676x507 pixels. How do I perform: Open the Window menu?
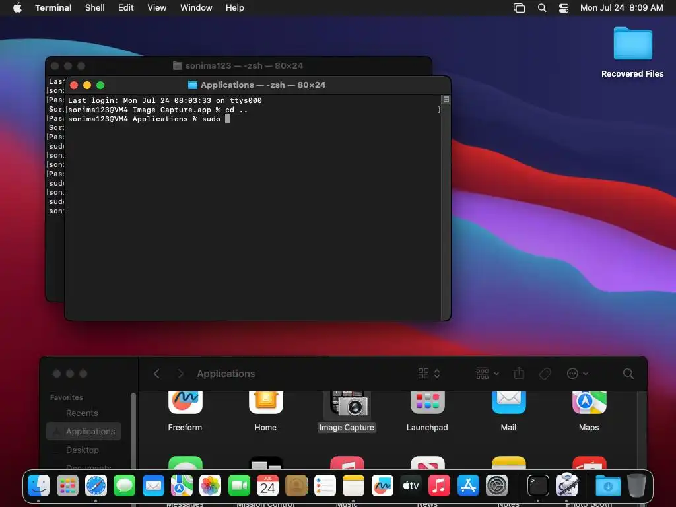tap(196, 7)
